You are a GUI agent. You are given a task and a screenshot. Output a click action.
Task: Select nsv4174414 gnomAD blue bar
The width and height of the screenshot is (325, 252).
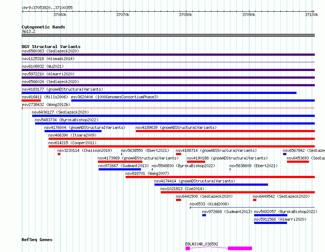pos(211,185)
